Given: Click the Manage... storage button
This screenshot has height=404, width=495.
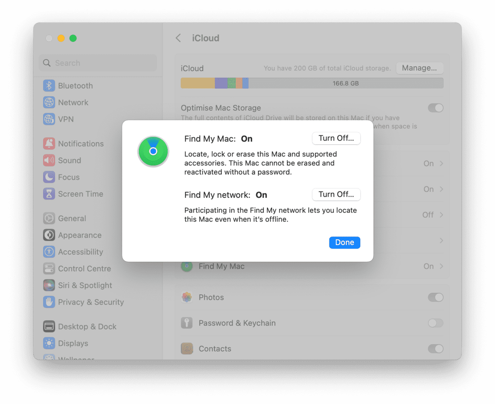Looking at the screenshot, I should [419, 68].
